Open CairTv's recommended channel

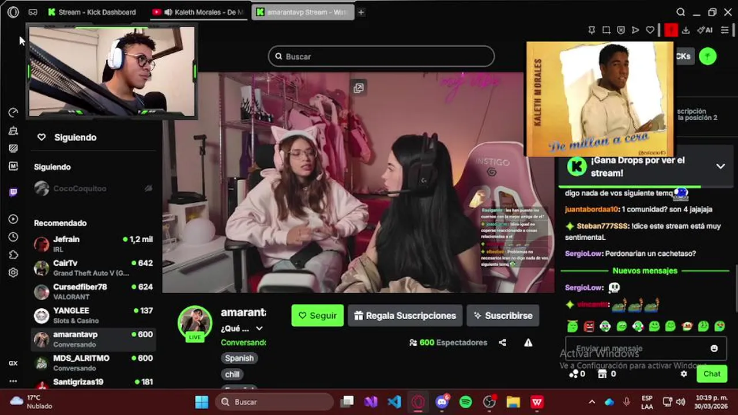pyautogui.click(x=93, y=268)
